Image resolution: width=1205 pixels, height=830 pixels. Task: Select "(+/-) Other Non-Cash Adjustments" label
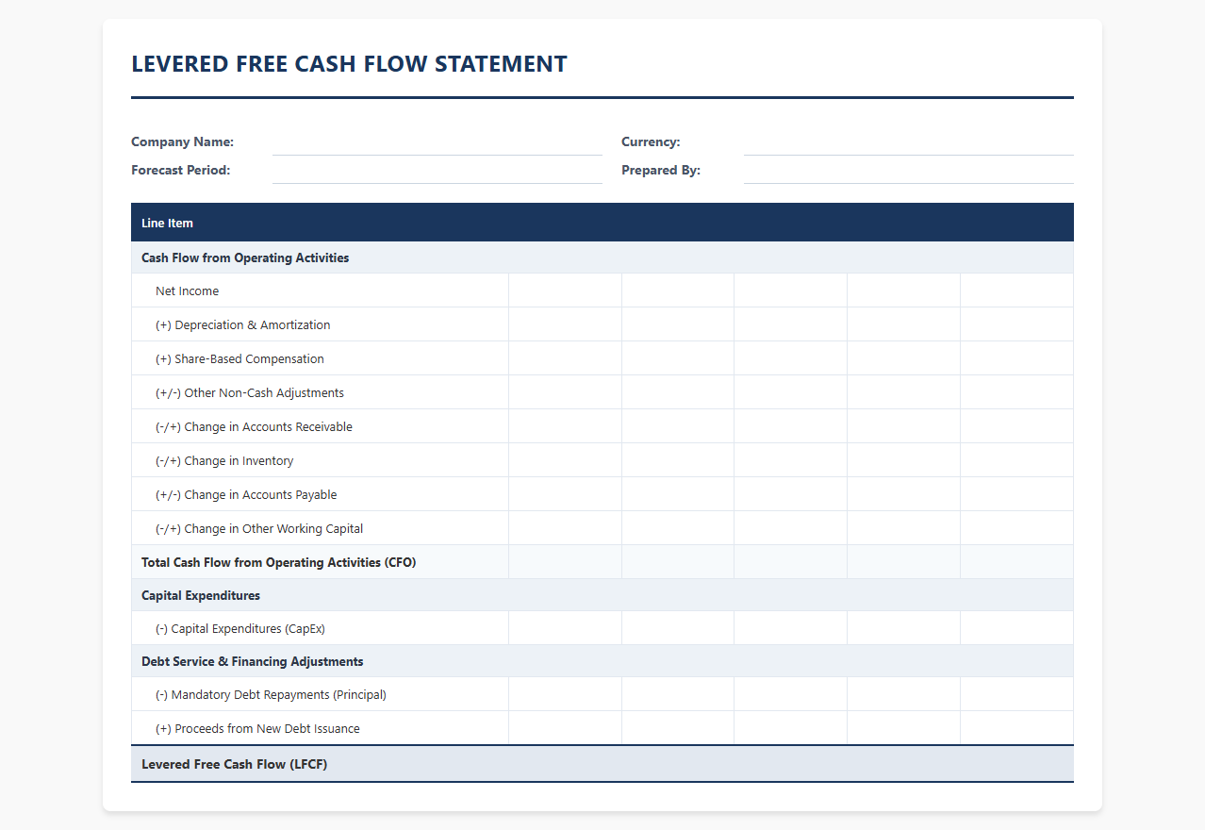coord(250,393)
